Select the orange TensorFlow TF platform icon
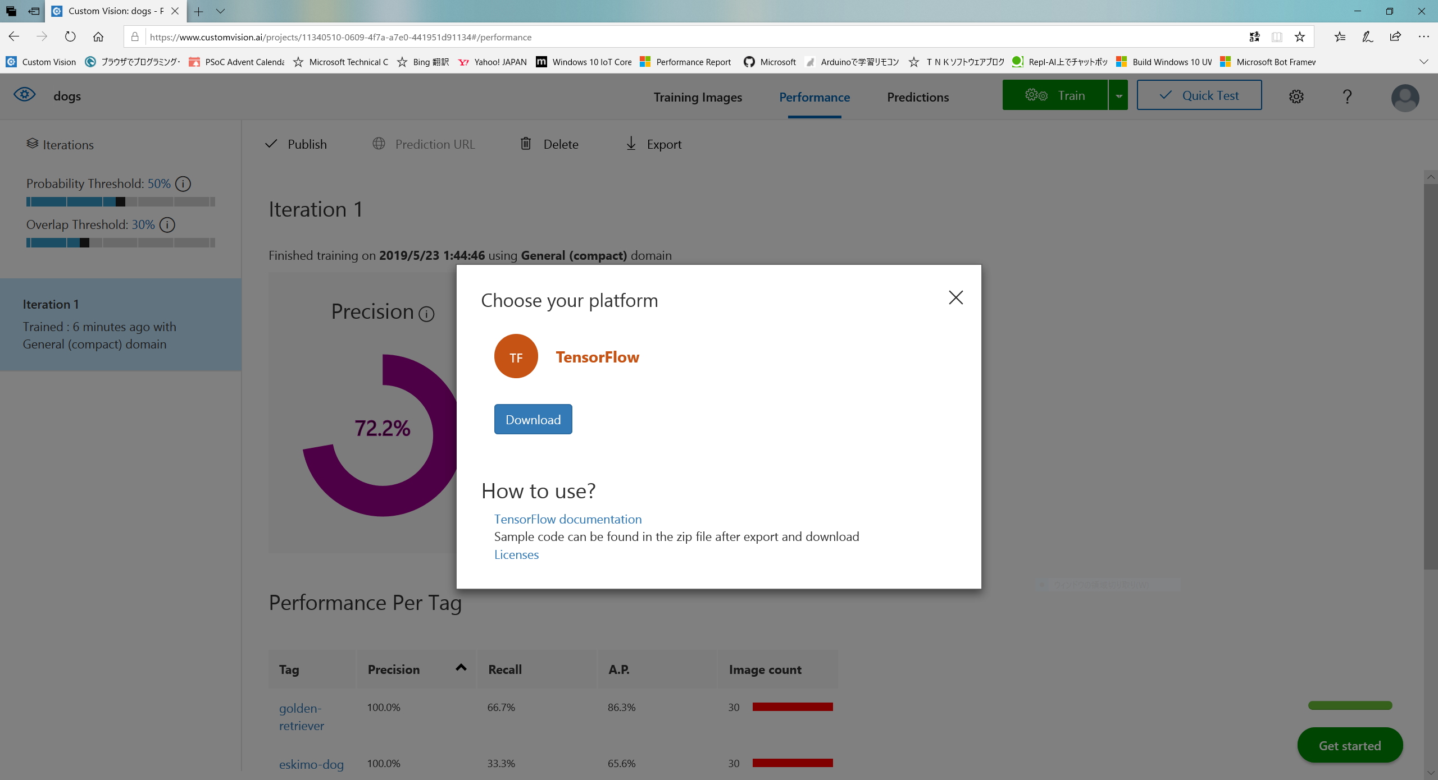Screen dimensions: 1438x780 (x=516, y=356)
